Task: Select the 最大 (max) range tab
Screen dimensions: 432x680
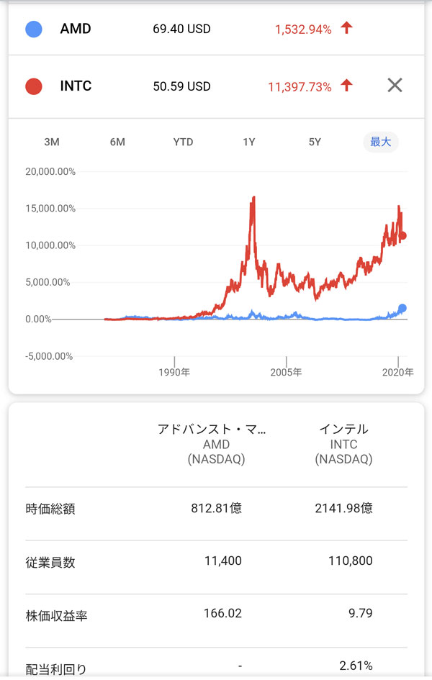Action: tap(380, 142)
